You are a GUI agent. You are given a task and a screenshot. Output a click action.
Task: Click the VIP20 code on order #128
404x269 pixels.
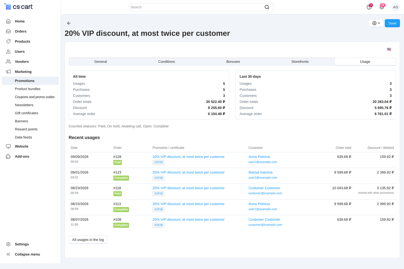(158, 162)
